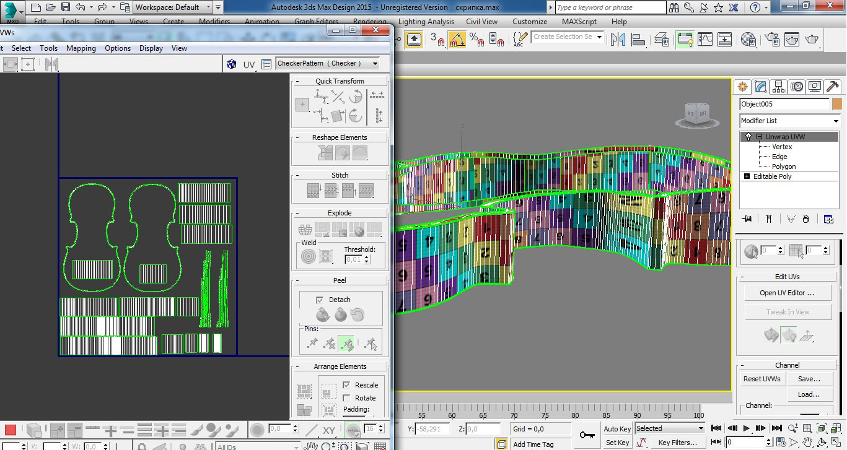Click the object color swatch beside Object005
This screenshot has height=450, width=847.
(837, 104)
